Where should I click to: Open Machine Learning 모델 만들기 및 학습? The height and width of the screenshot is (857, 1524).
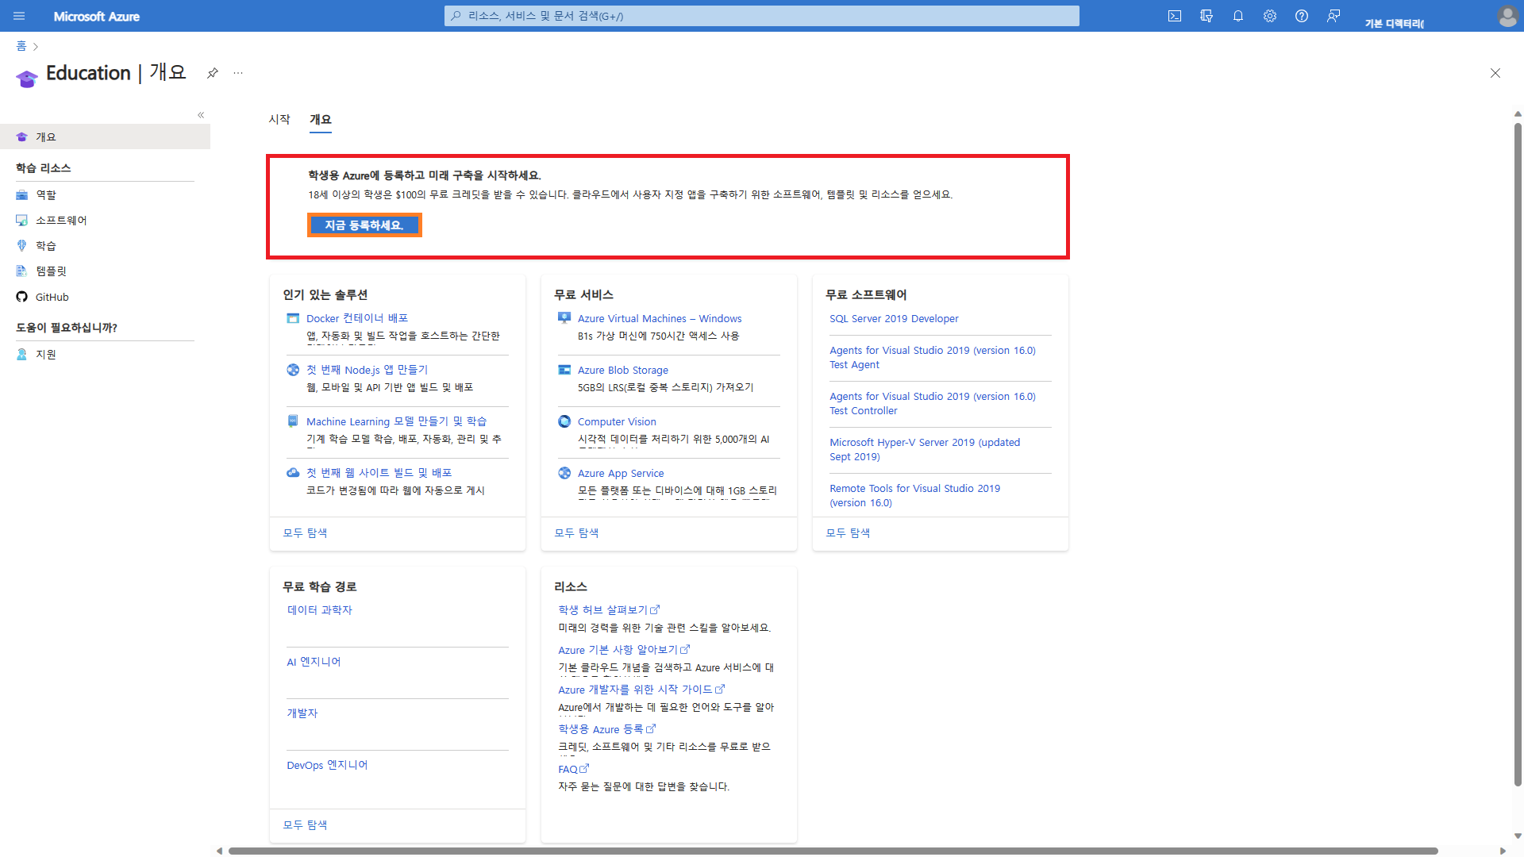pos(396,421)
